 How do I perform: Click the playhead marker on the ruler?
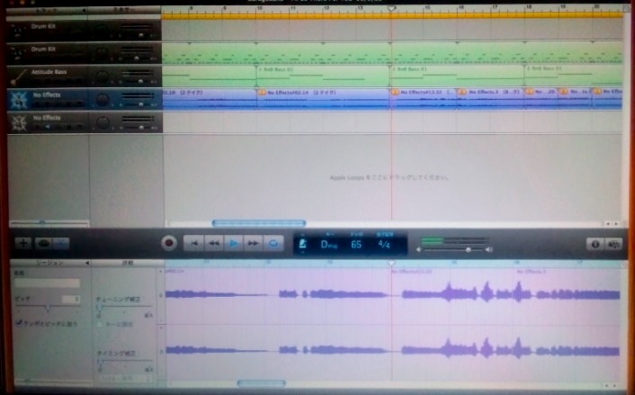pos(391,8)
